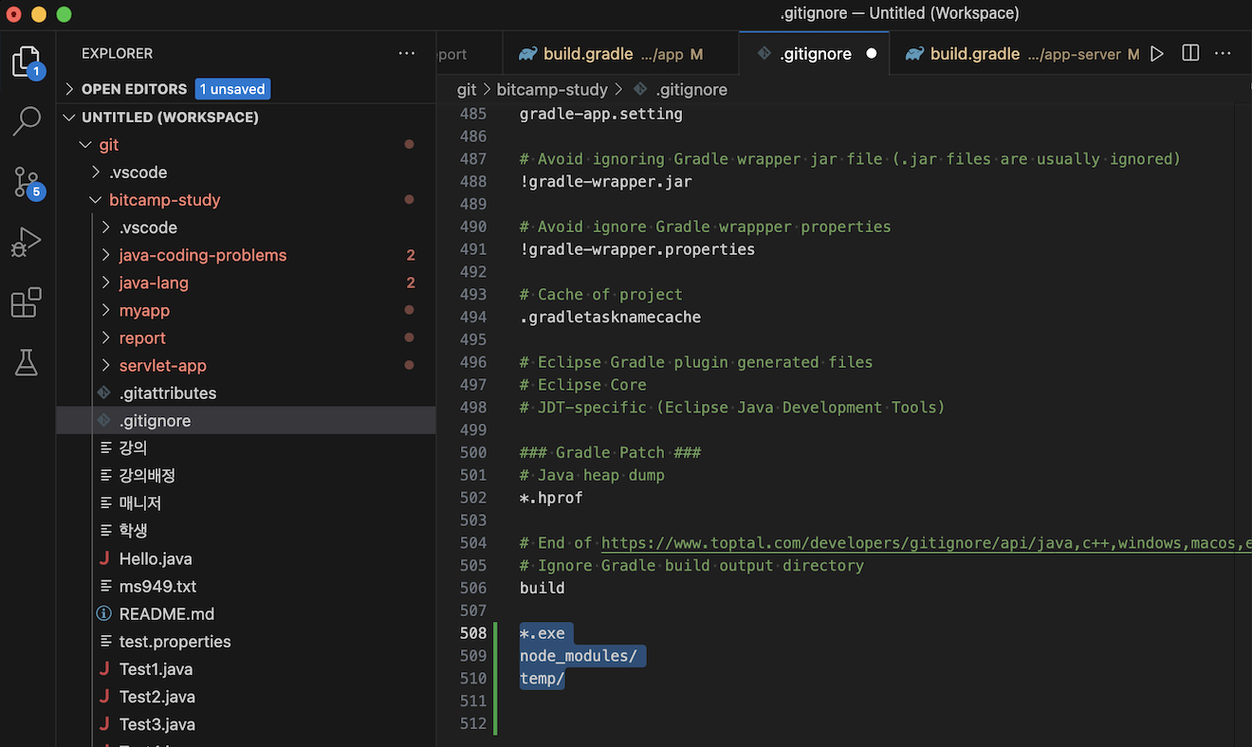Expand .vscode folder inside bitcamp-study

click(106, 228)
